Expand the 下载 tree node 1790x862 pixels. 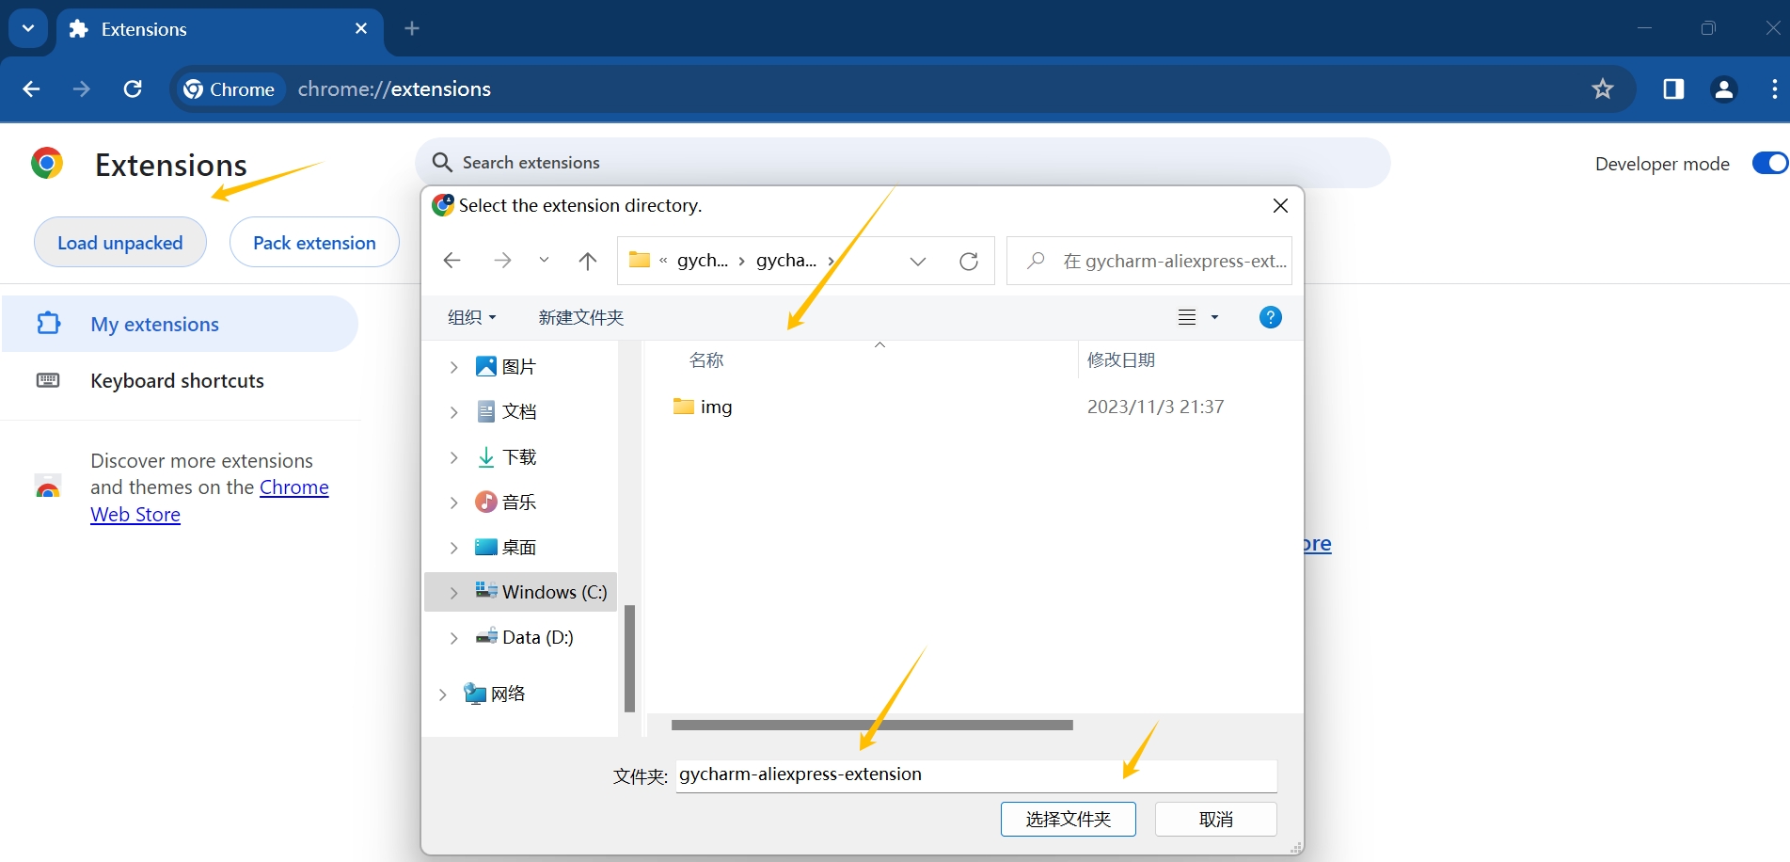[453, 457]
